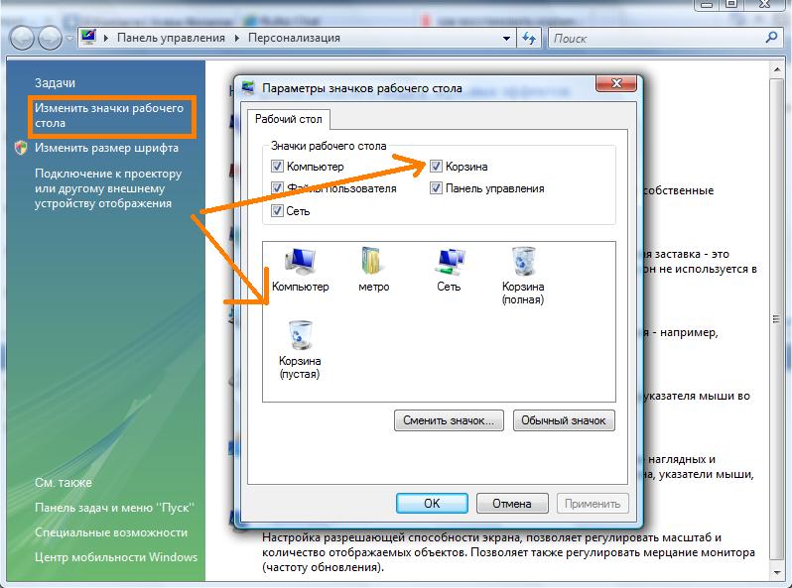Disable the Сеть checkbox
This screenshot has width=792, height=588.
click(x=278, y=211)
